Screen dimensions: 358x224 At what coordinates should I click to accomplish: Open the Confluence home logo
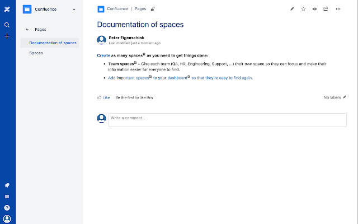7,10
